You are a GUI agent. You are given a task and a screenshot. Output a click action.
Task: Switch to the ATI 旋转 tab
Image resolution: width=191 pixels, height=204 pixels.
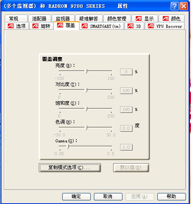(x=41, y=26)
